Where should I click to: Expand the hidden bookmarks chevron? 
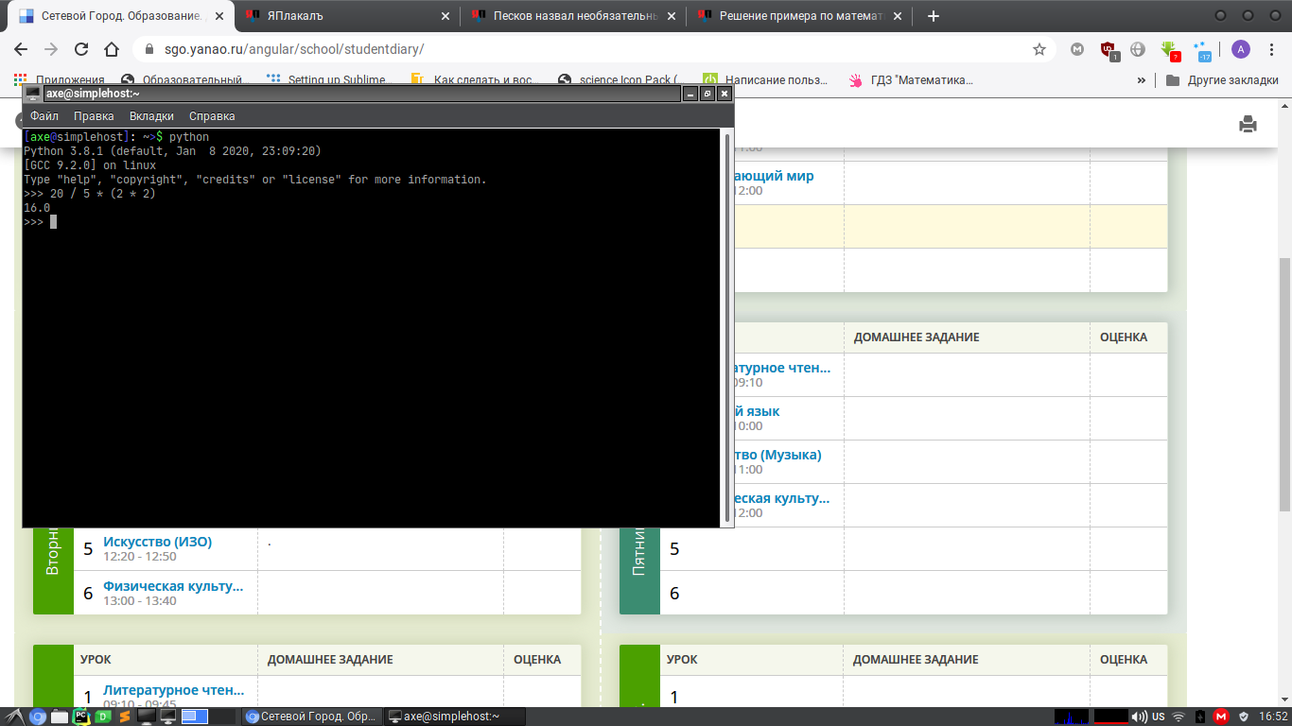(1142, 80)
